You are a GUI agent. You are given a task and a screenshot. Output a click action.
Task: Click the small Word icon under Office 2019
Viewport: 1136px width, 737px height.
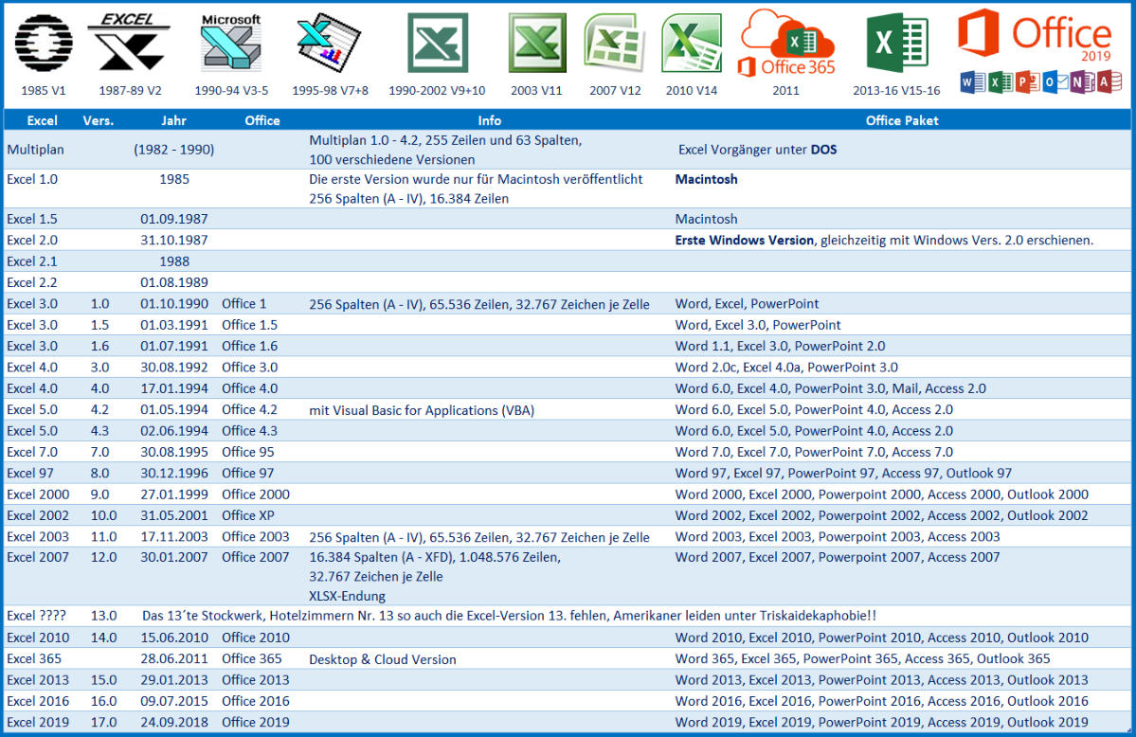[971, 81]
